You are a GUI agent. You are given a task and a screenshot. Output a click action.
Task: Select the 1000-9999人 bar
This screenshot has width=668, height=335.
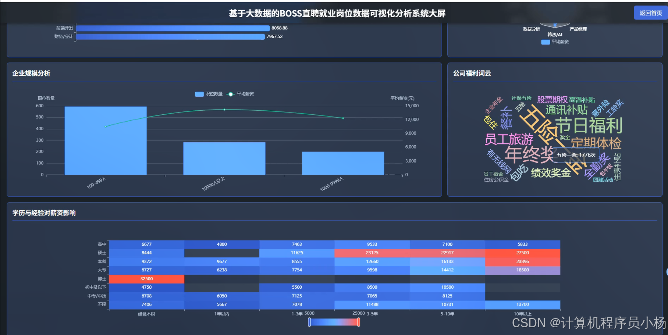click(x=343, y=163)
